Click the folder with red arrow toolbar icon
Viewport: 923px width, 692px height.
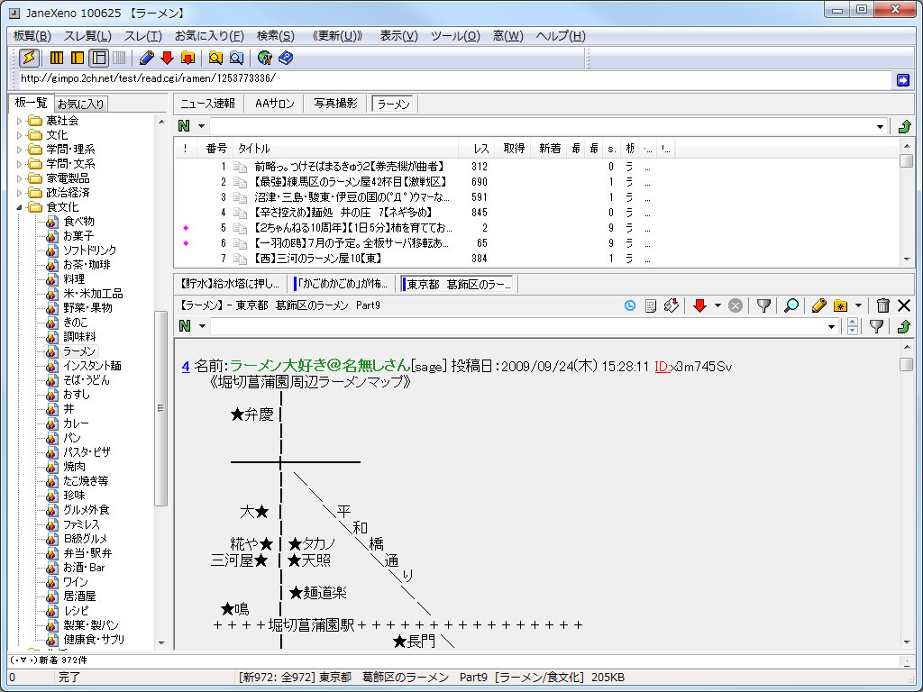(187, 58)
